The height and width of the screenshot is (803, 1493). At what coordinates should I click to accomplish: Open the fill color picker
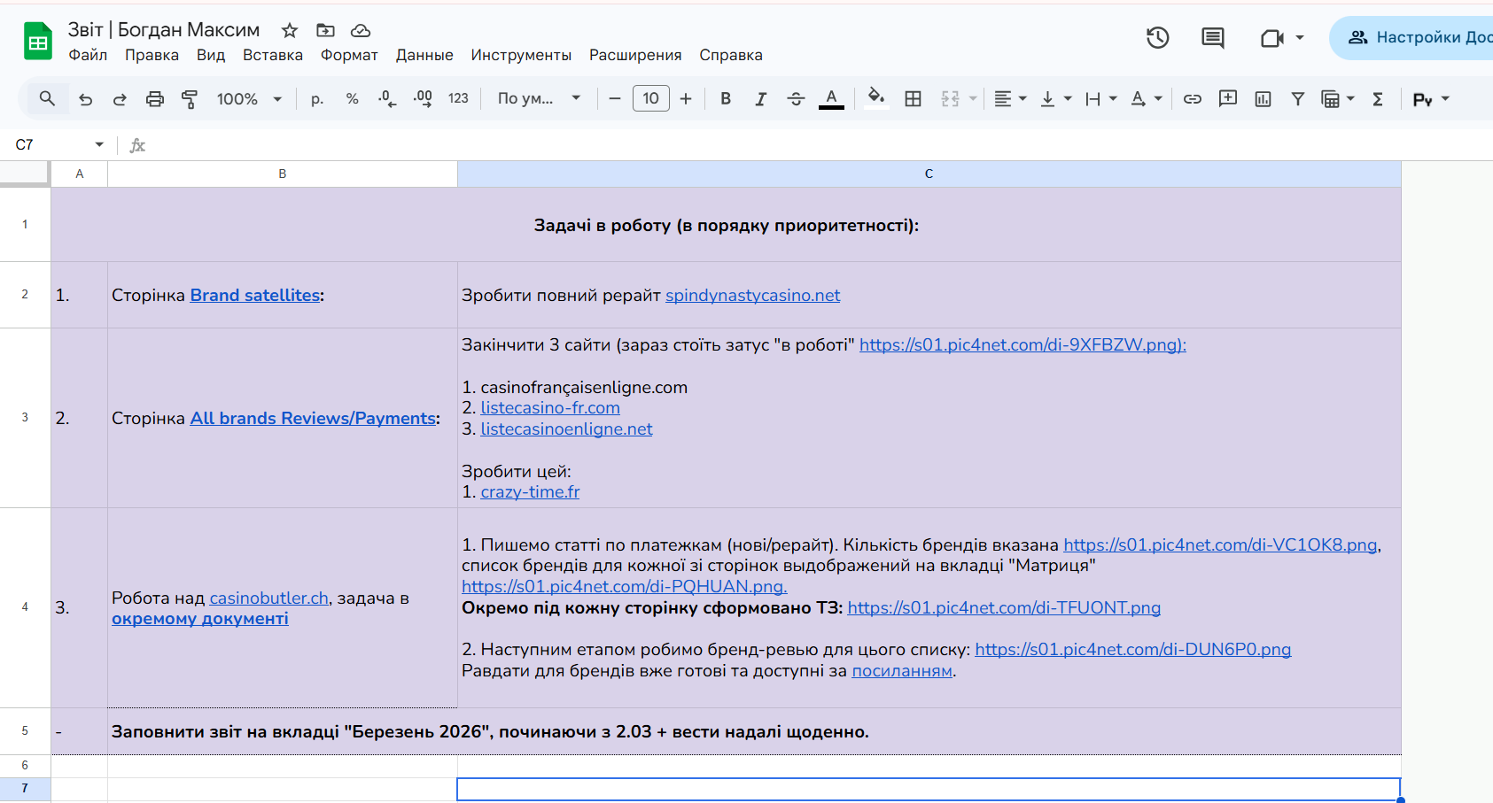point(875,97)
